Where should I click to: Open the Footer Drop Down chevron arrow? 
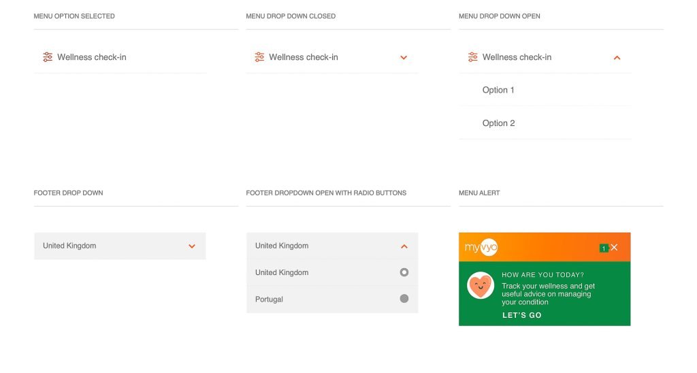coord(192,246)
